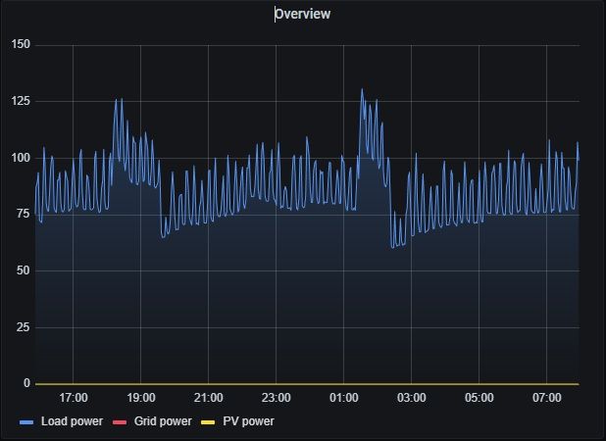
Task: Click the 50 y-axis value
Action: 24,270
